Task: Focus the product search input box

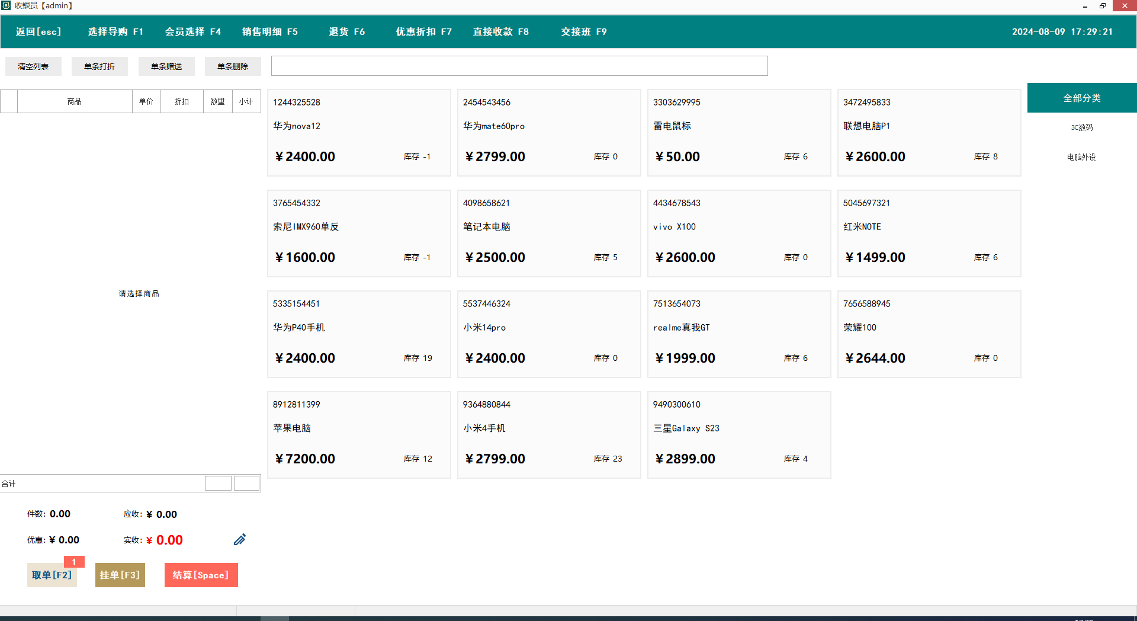Action: pyautogui.click(x=519, y=66)
